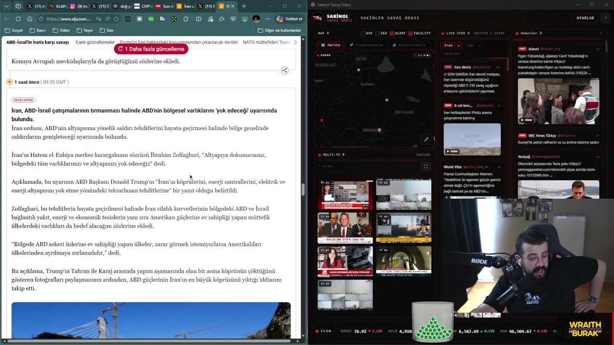Activate Read Aloud icon in address bar

pos(107,19)
